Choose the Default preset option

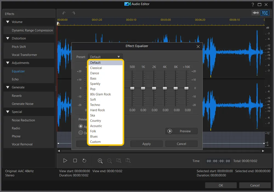105,63
